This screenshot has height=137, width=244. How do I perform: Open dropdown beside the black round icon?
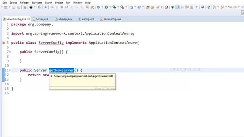coord(35,7)
